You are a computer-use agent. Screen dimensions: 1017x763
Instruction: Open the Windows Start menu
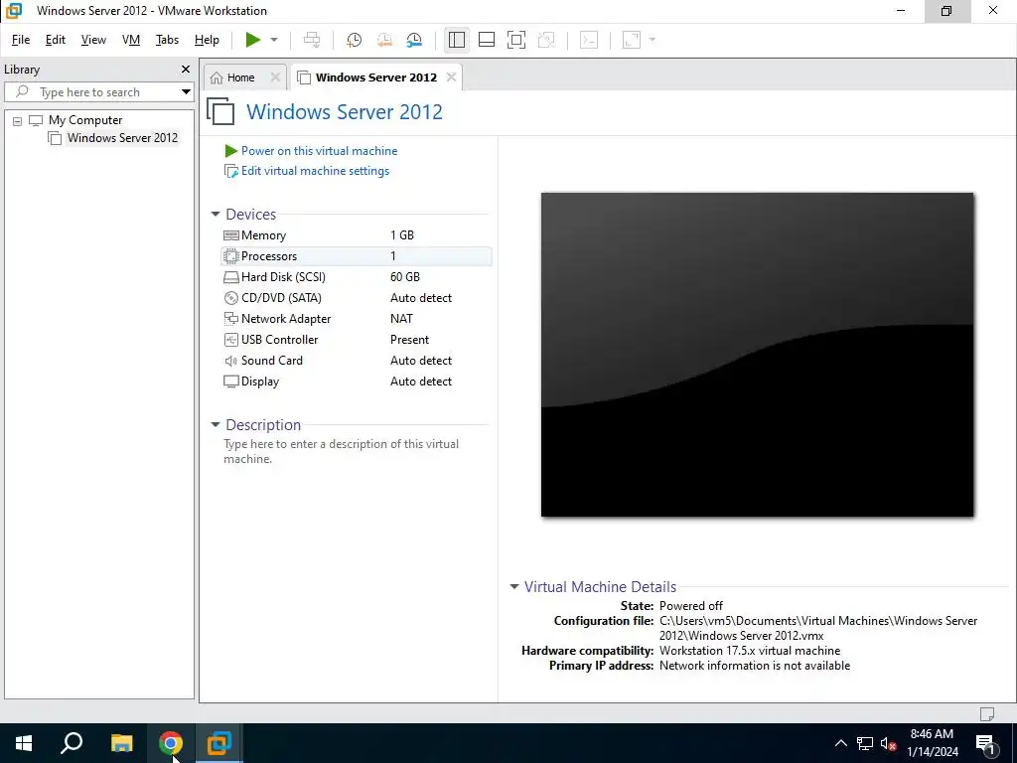(x=24, y=743)
